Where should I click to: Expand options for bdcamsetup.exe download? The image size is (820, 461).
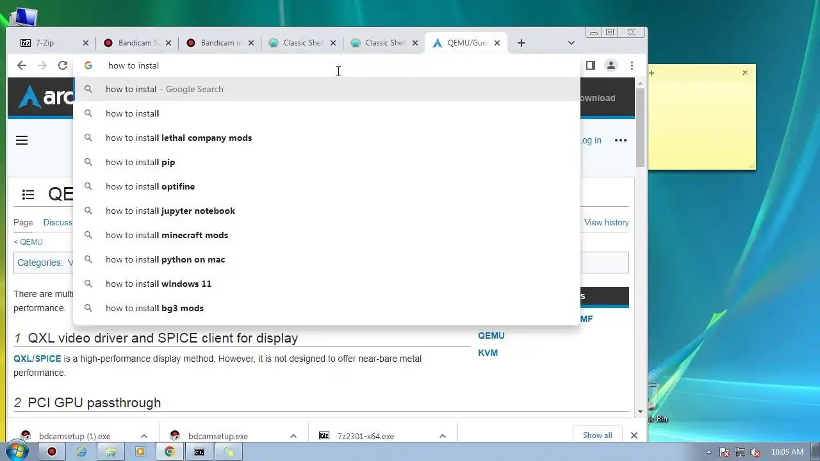pos(293,436)
